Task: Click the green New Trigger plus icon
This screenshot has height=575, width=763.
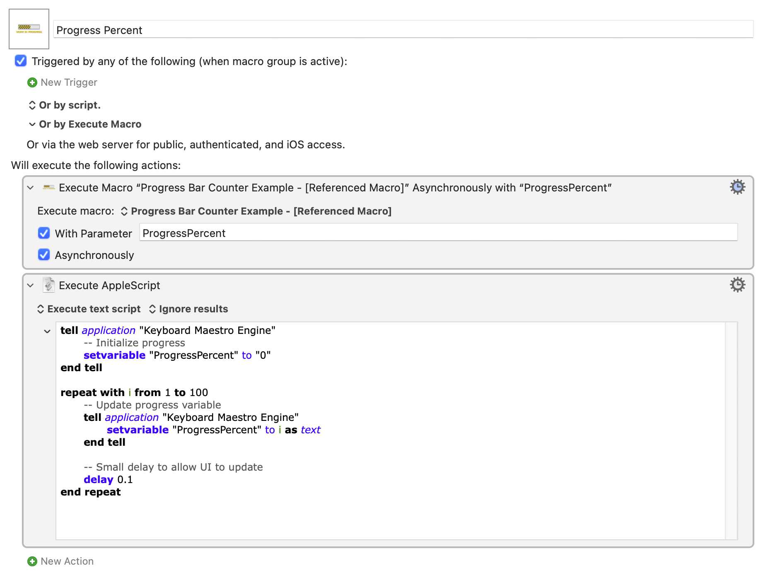Action: [x=32, y=82]
